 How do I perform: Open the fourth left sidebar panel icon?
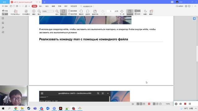[x=3, y=32]
